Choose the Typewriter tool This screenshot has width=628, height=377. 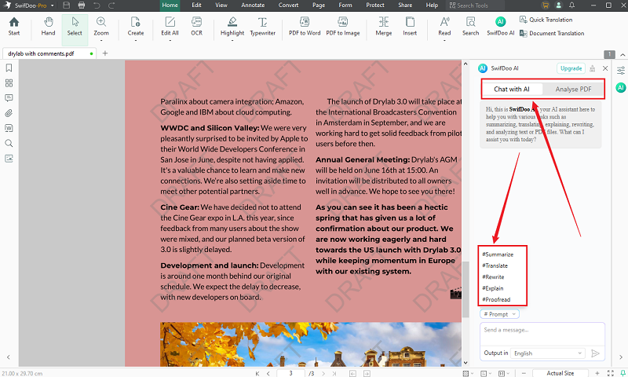pyautogui.click(x=262, y=27)
